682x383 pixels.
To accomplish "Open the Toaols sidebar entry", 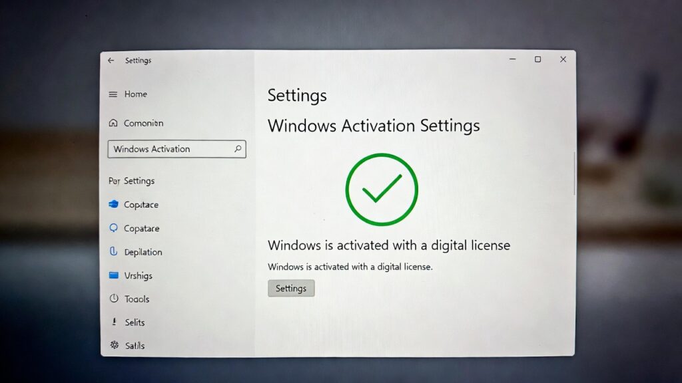I will click(x=137, y=299).
